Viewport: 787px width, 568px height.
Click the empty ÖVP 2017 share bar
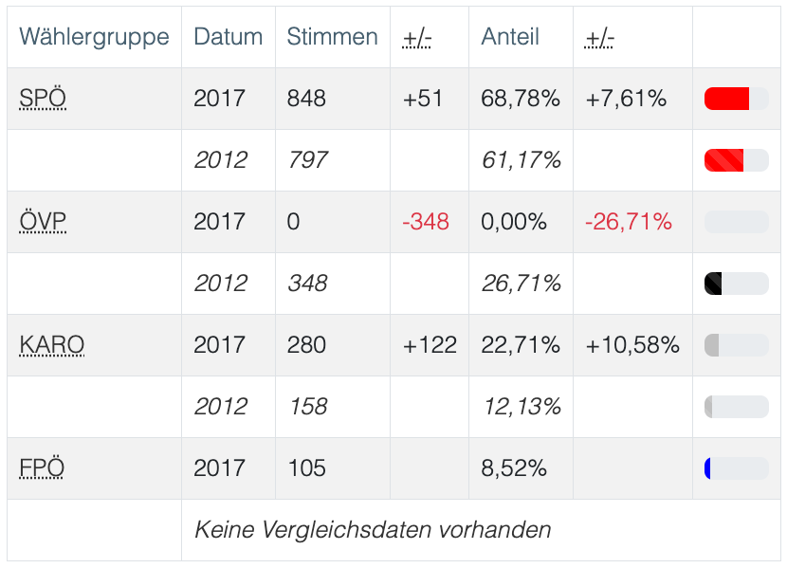point(736,222)
